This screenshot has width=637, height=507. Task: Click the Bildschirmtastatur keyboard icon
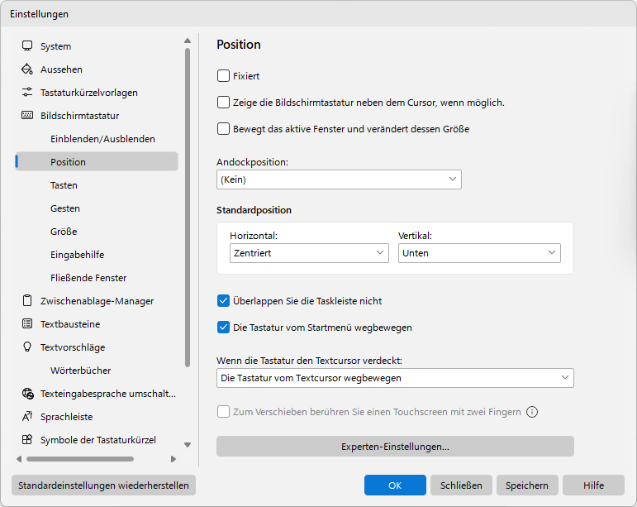click(x=27, y=116)
